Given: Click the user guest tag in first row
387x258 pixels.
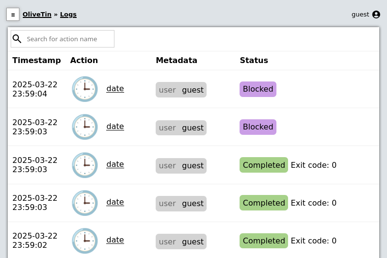Looking at the screenshot, I should (x=181, y=90).
